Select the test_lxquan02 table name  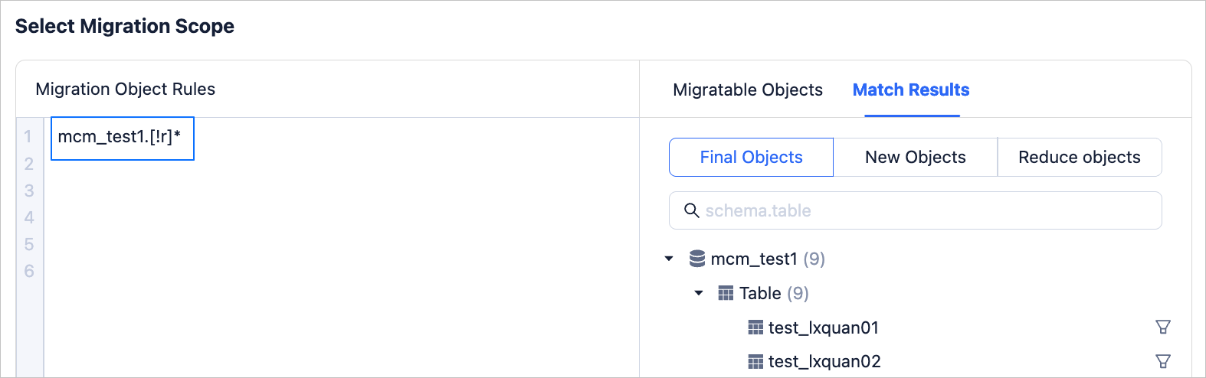click(x=824, y=361)
